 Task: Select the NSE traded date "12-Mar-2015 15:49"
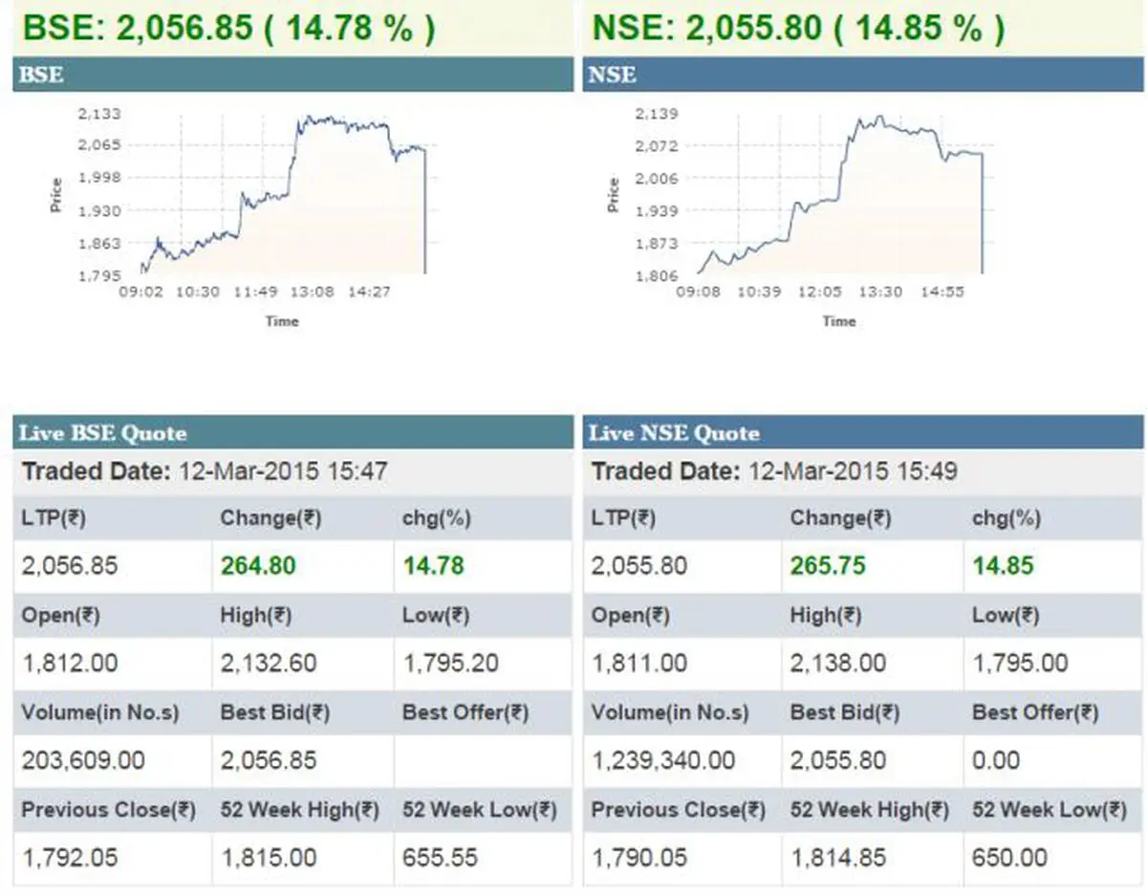pos(854,471)
